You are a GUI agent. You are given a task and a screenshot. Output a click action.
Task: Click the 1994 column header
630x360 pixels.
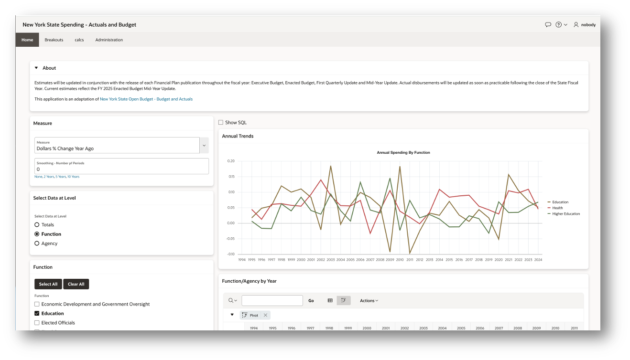pyautogui.click(x=254, y=328)
